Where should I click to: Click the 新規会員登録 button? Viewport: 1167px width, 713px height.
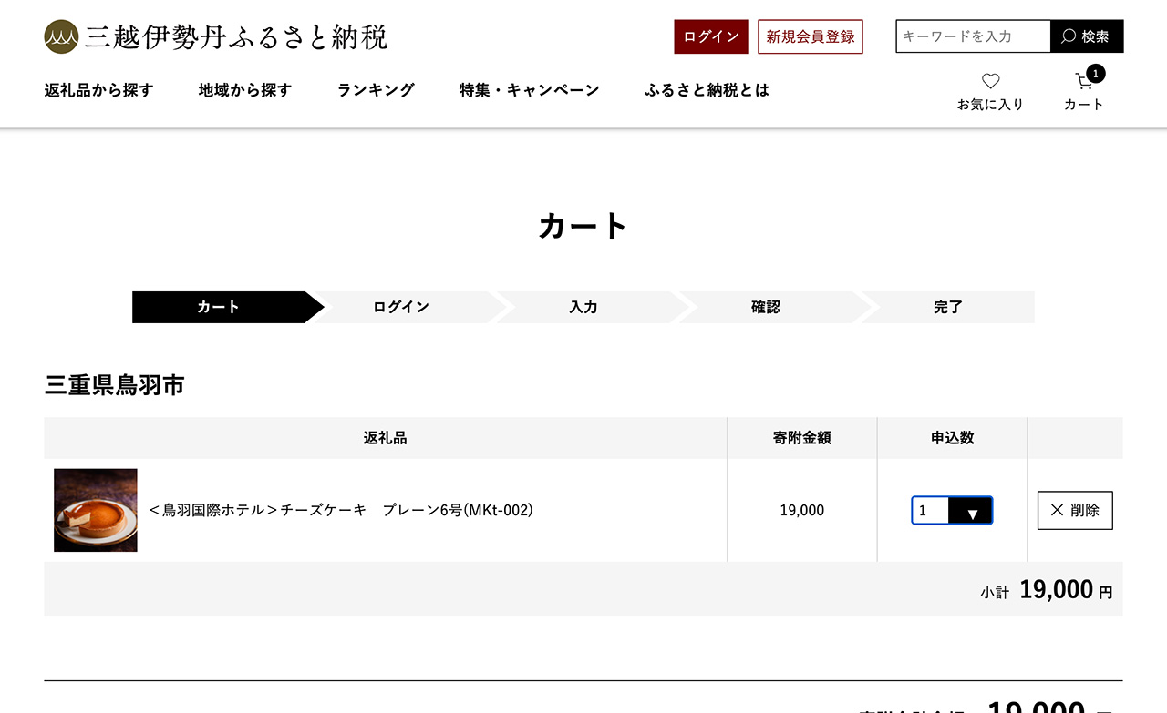coord(811,36)
